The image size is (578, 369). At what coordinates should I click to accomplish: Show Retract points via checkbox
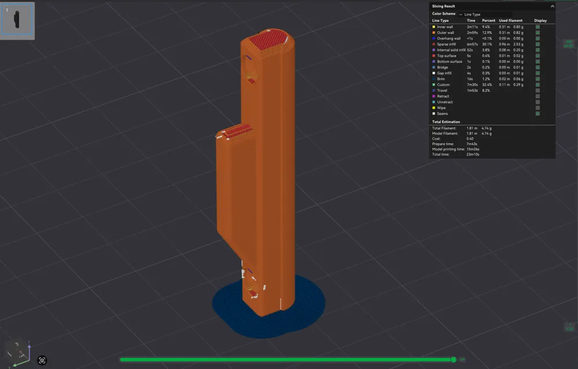tap(538, 96)
